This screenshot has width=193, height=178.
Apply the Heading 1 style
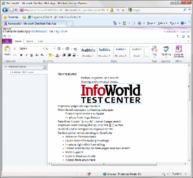[x=88, y=53]
